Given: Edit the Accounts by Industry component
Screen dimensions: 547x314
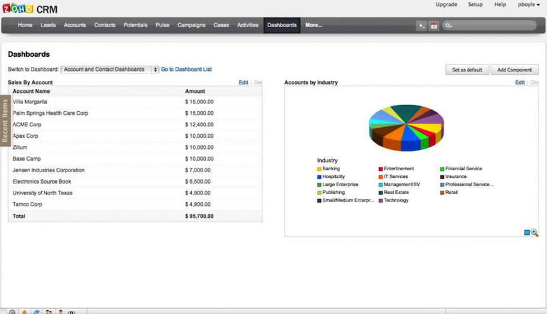Looking at the screenshot, I should point(520,82).
